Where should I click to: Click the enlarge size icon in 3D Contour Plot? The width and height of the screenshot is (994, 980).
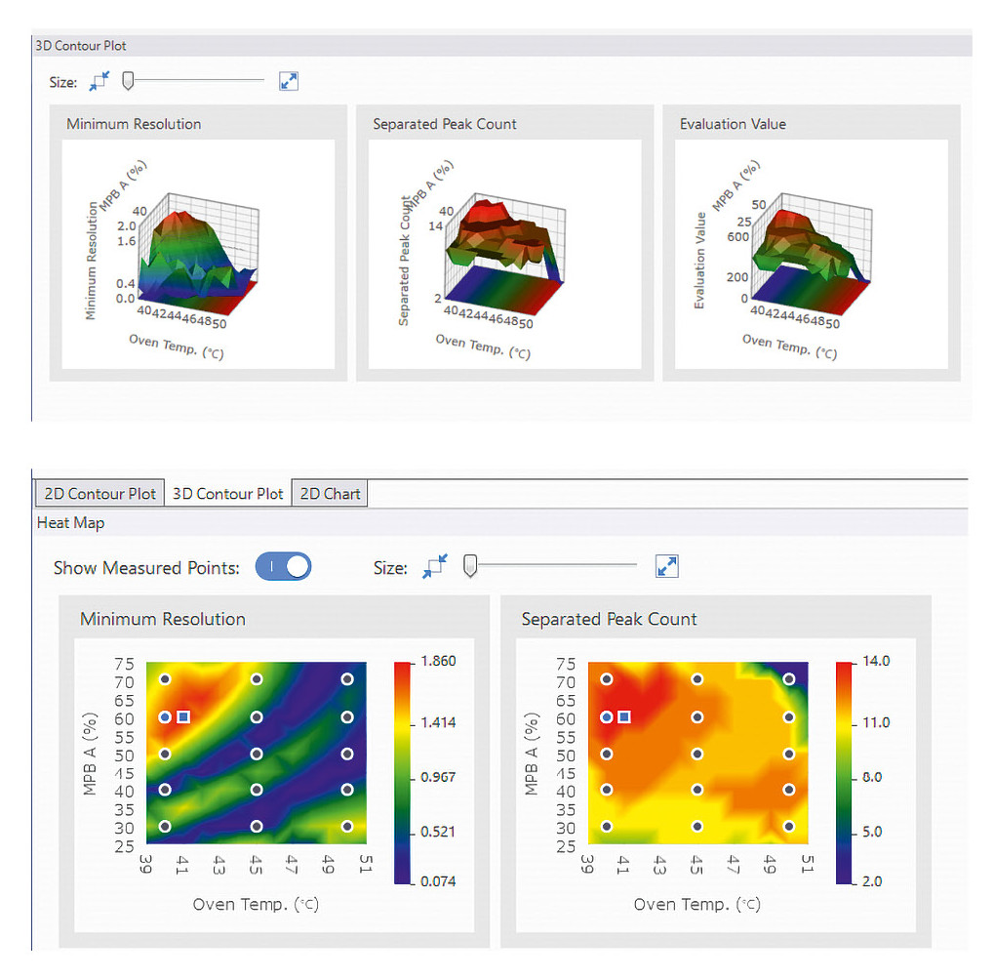tap(288, 82)
